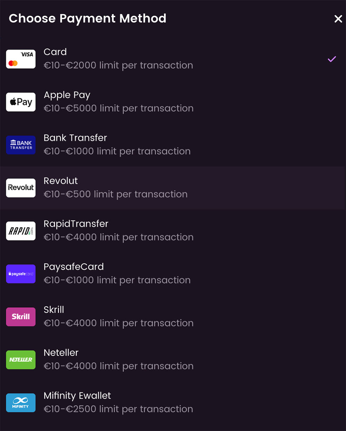Click the green Neteller logo
Screen dimensions: 346x431
click(21, 360)
